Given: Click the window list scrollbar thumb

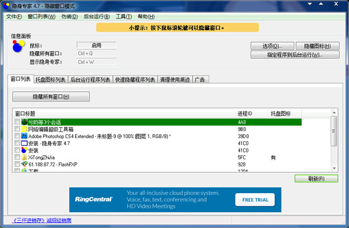Looking at the screenshot, I should 334,131.
